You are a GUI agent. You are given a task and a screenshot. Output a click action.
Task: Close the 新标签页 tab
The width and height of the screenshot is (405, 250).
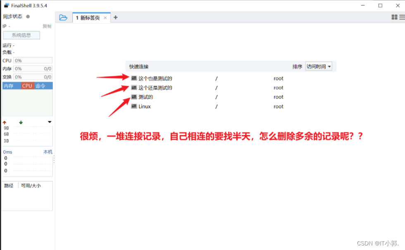pyautogui.click(x=105, y=18)
